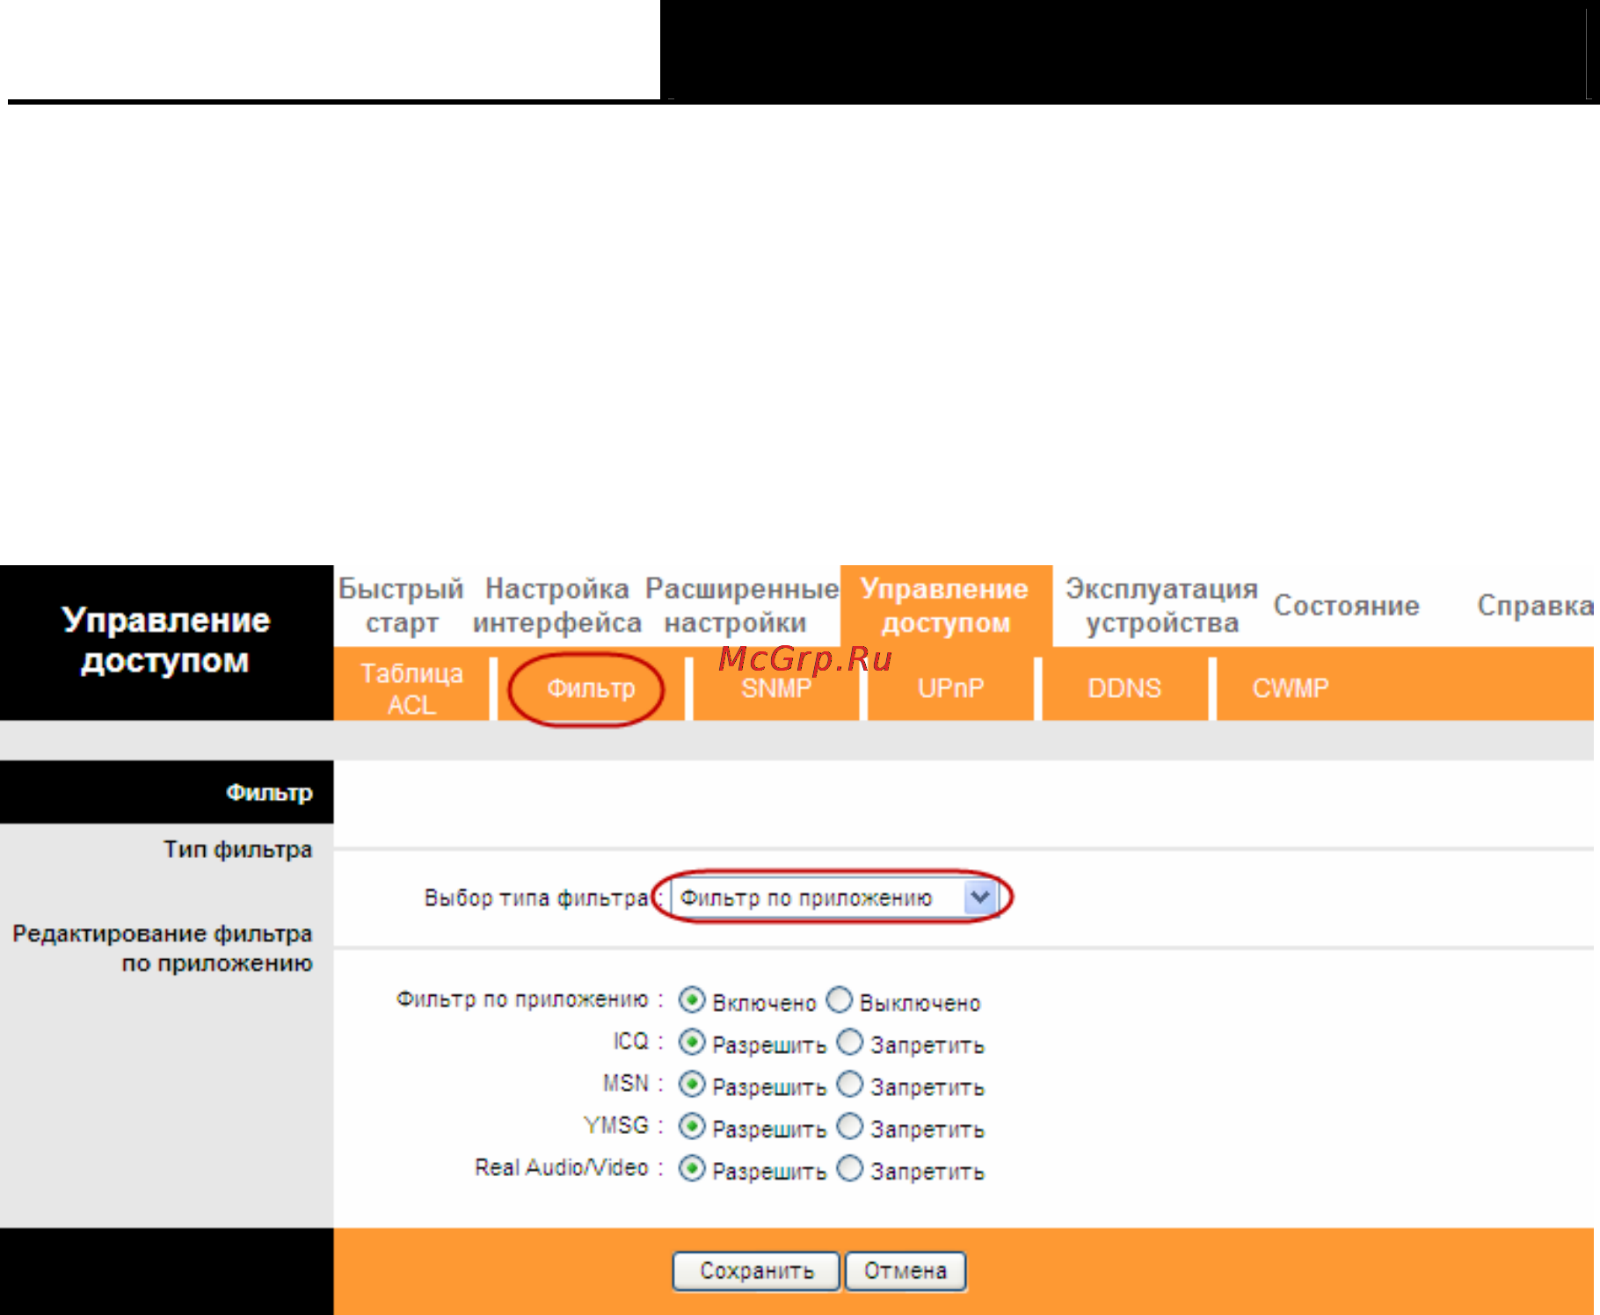Go to Таблица ACL submenu

[x=412, y=688]
